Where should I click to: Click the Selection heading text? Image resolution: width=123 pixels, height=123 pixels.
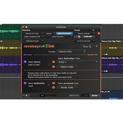[x=26, y=30]
